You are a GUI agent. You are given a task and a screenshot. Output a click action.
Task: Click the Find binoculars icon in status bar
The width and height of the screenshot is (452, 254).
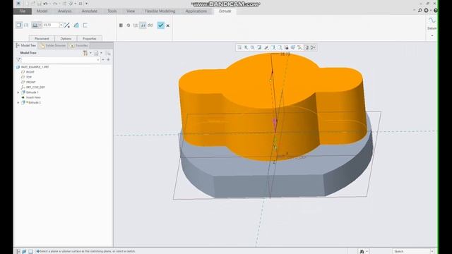(362, 251)
